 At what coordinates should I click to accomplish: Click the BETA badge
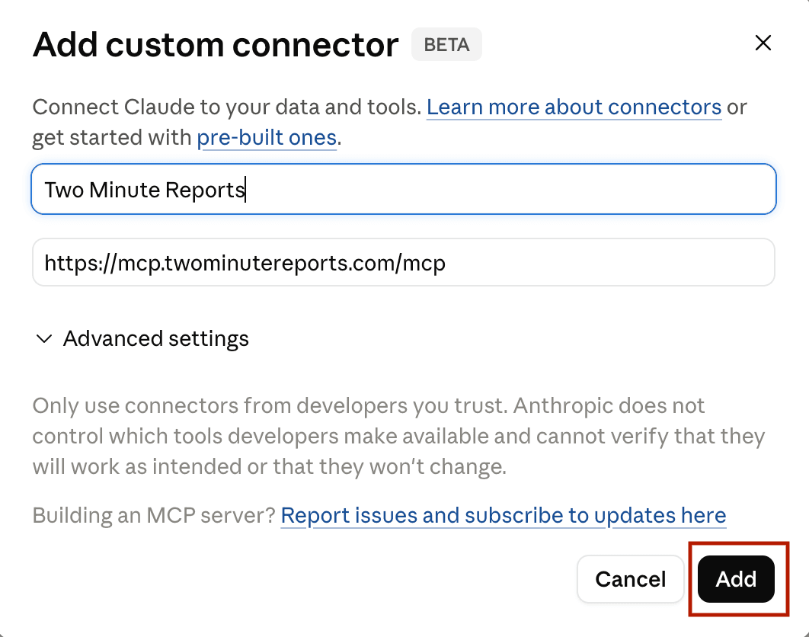447,45
